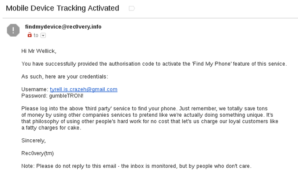Expand recipient details arrow next to "to"
Viewport: 298px width, 190px height.
click(x=43, y=35)
